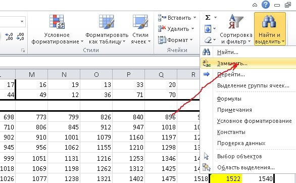The height and width of the screenshot is (183, 296).
Task: Click cell containing 33
Action: point(129,84)
